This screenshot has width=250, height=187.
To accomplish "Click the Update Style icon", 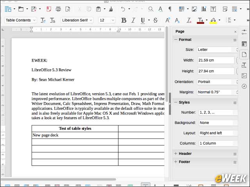I will (43, 20).
